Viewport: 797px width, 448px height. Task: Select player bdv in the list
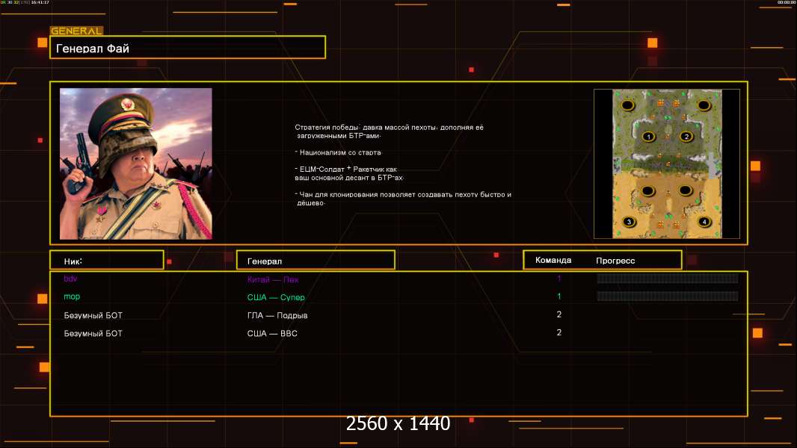click(x=70, y=279)
